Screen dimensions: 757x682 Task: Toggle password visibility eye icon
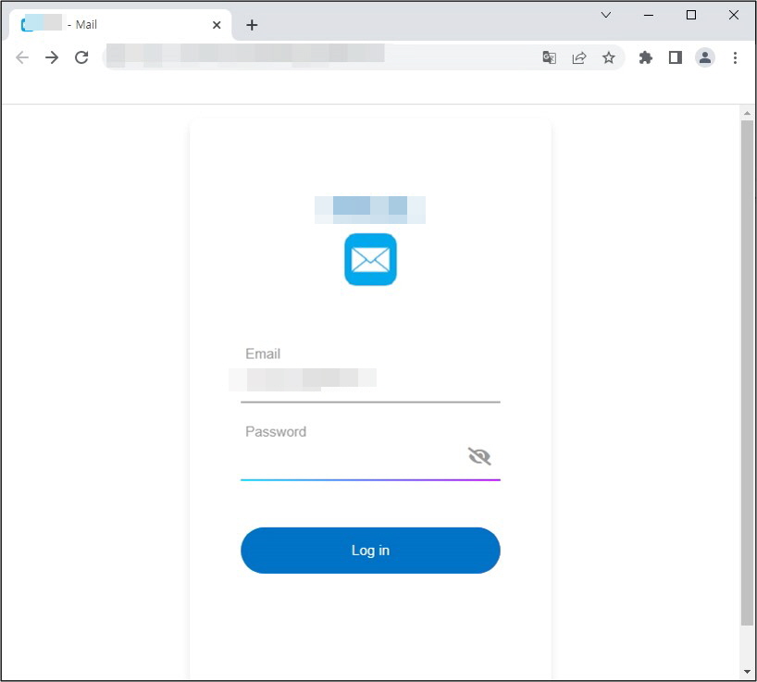tap(479, 456)
